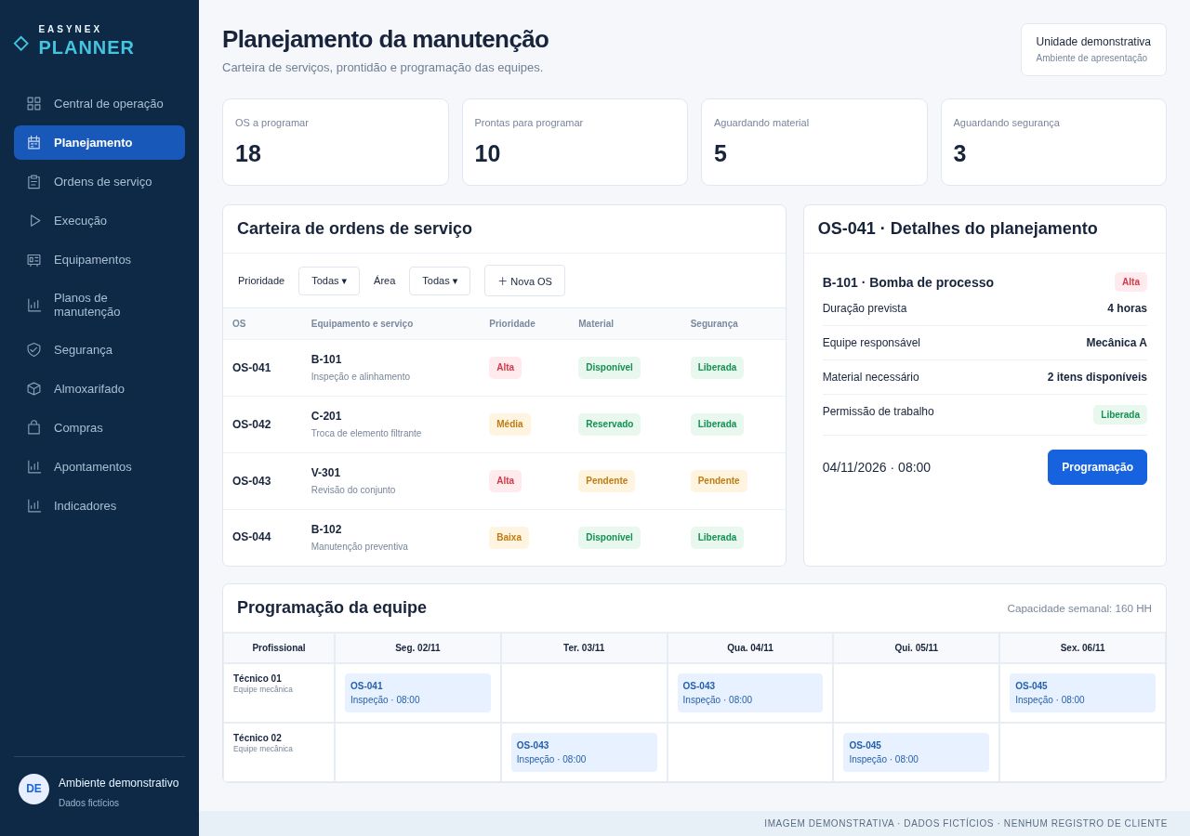
Task: Click the Aguardando segurança card
Action: click(1053, 142)
